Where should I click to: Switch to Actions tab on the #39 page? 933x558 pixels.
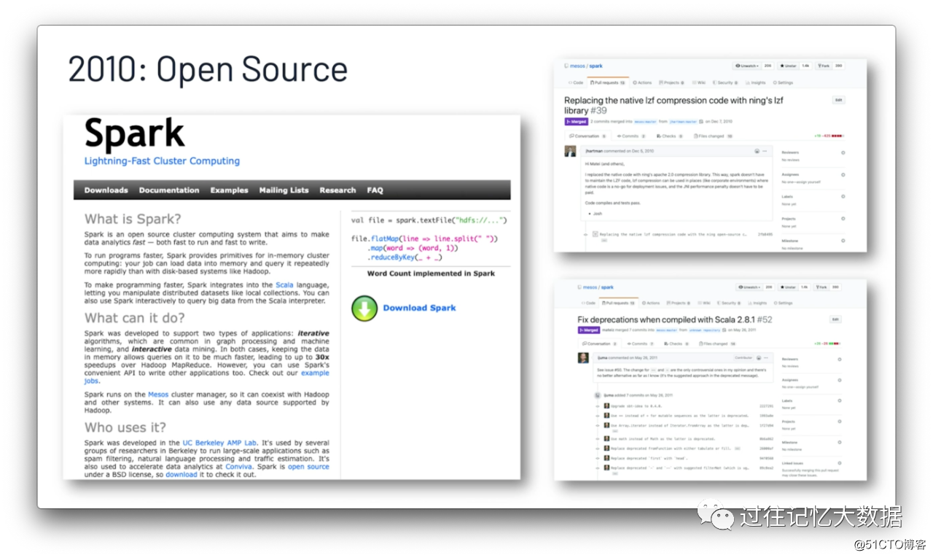[642, 82]
